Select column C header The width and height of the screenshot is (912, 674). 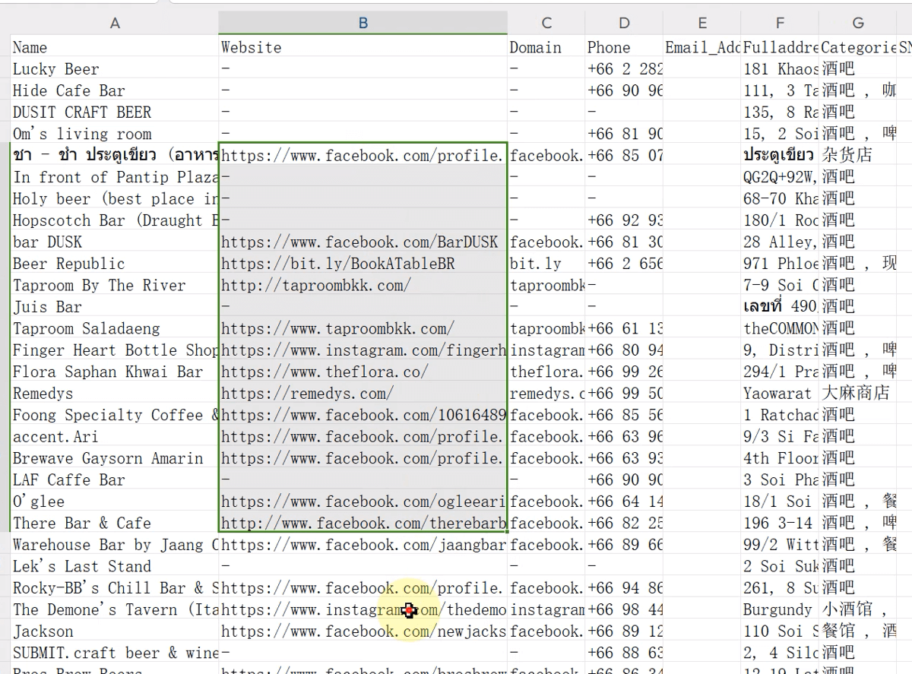click(x=546, y=24)
